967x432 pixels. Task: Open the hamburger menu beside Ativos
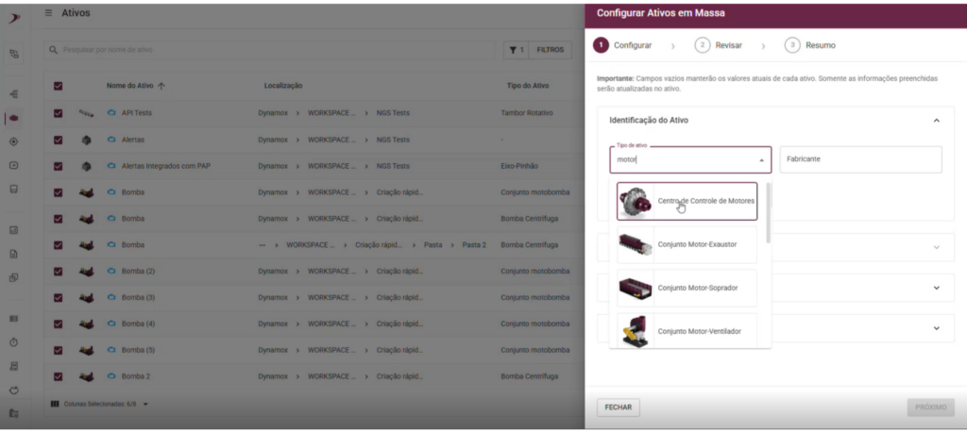click(49, 13)
